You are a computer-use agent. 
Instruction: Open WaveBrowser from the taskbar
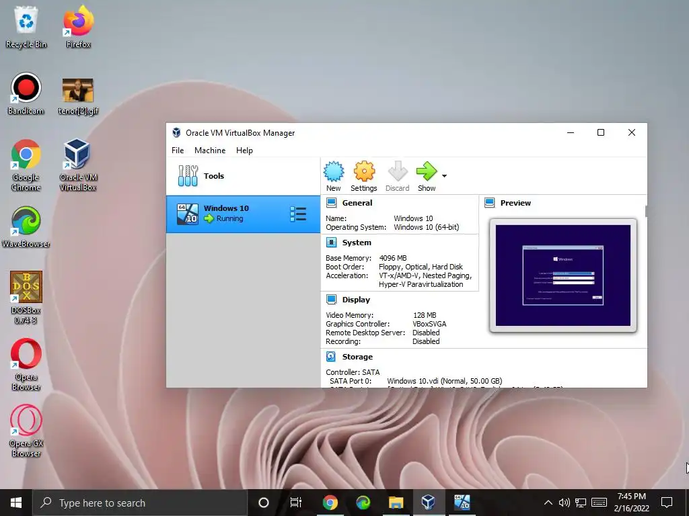(x=363, y=503)
